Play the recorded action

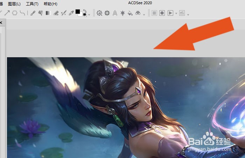point(170,13)
